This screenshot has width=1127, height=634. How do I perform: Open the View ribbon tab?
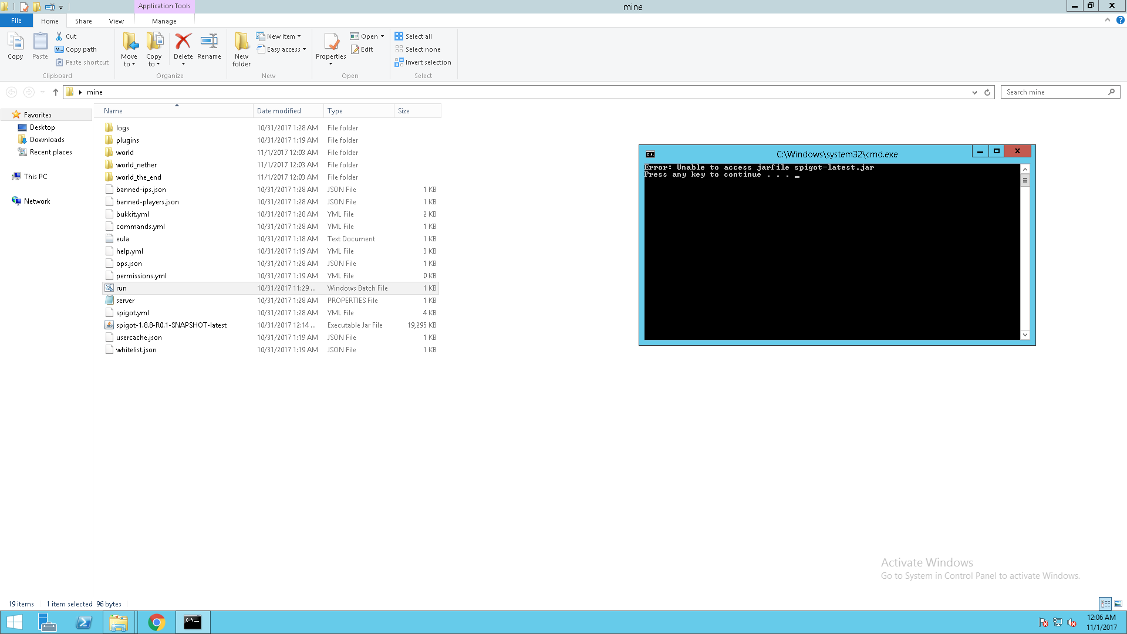tap(116, 21)
